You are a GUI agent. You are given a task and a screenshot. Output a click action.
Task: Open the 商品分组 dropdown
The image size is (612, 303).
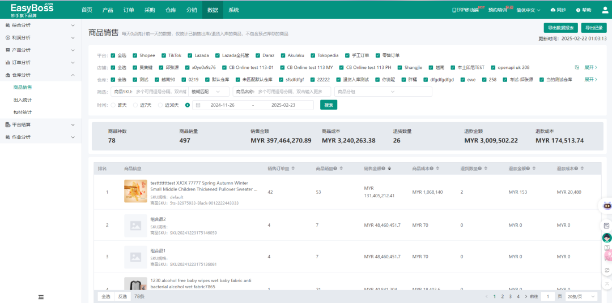point(383,92)
